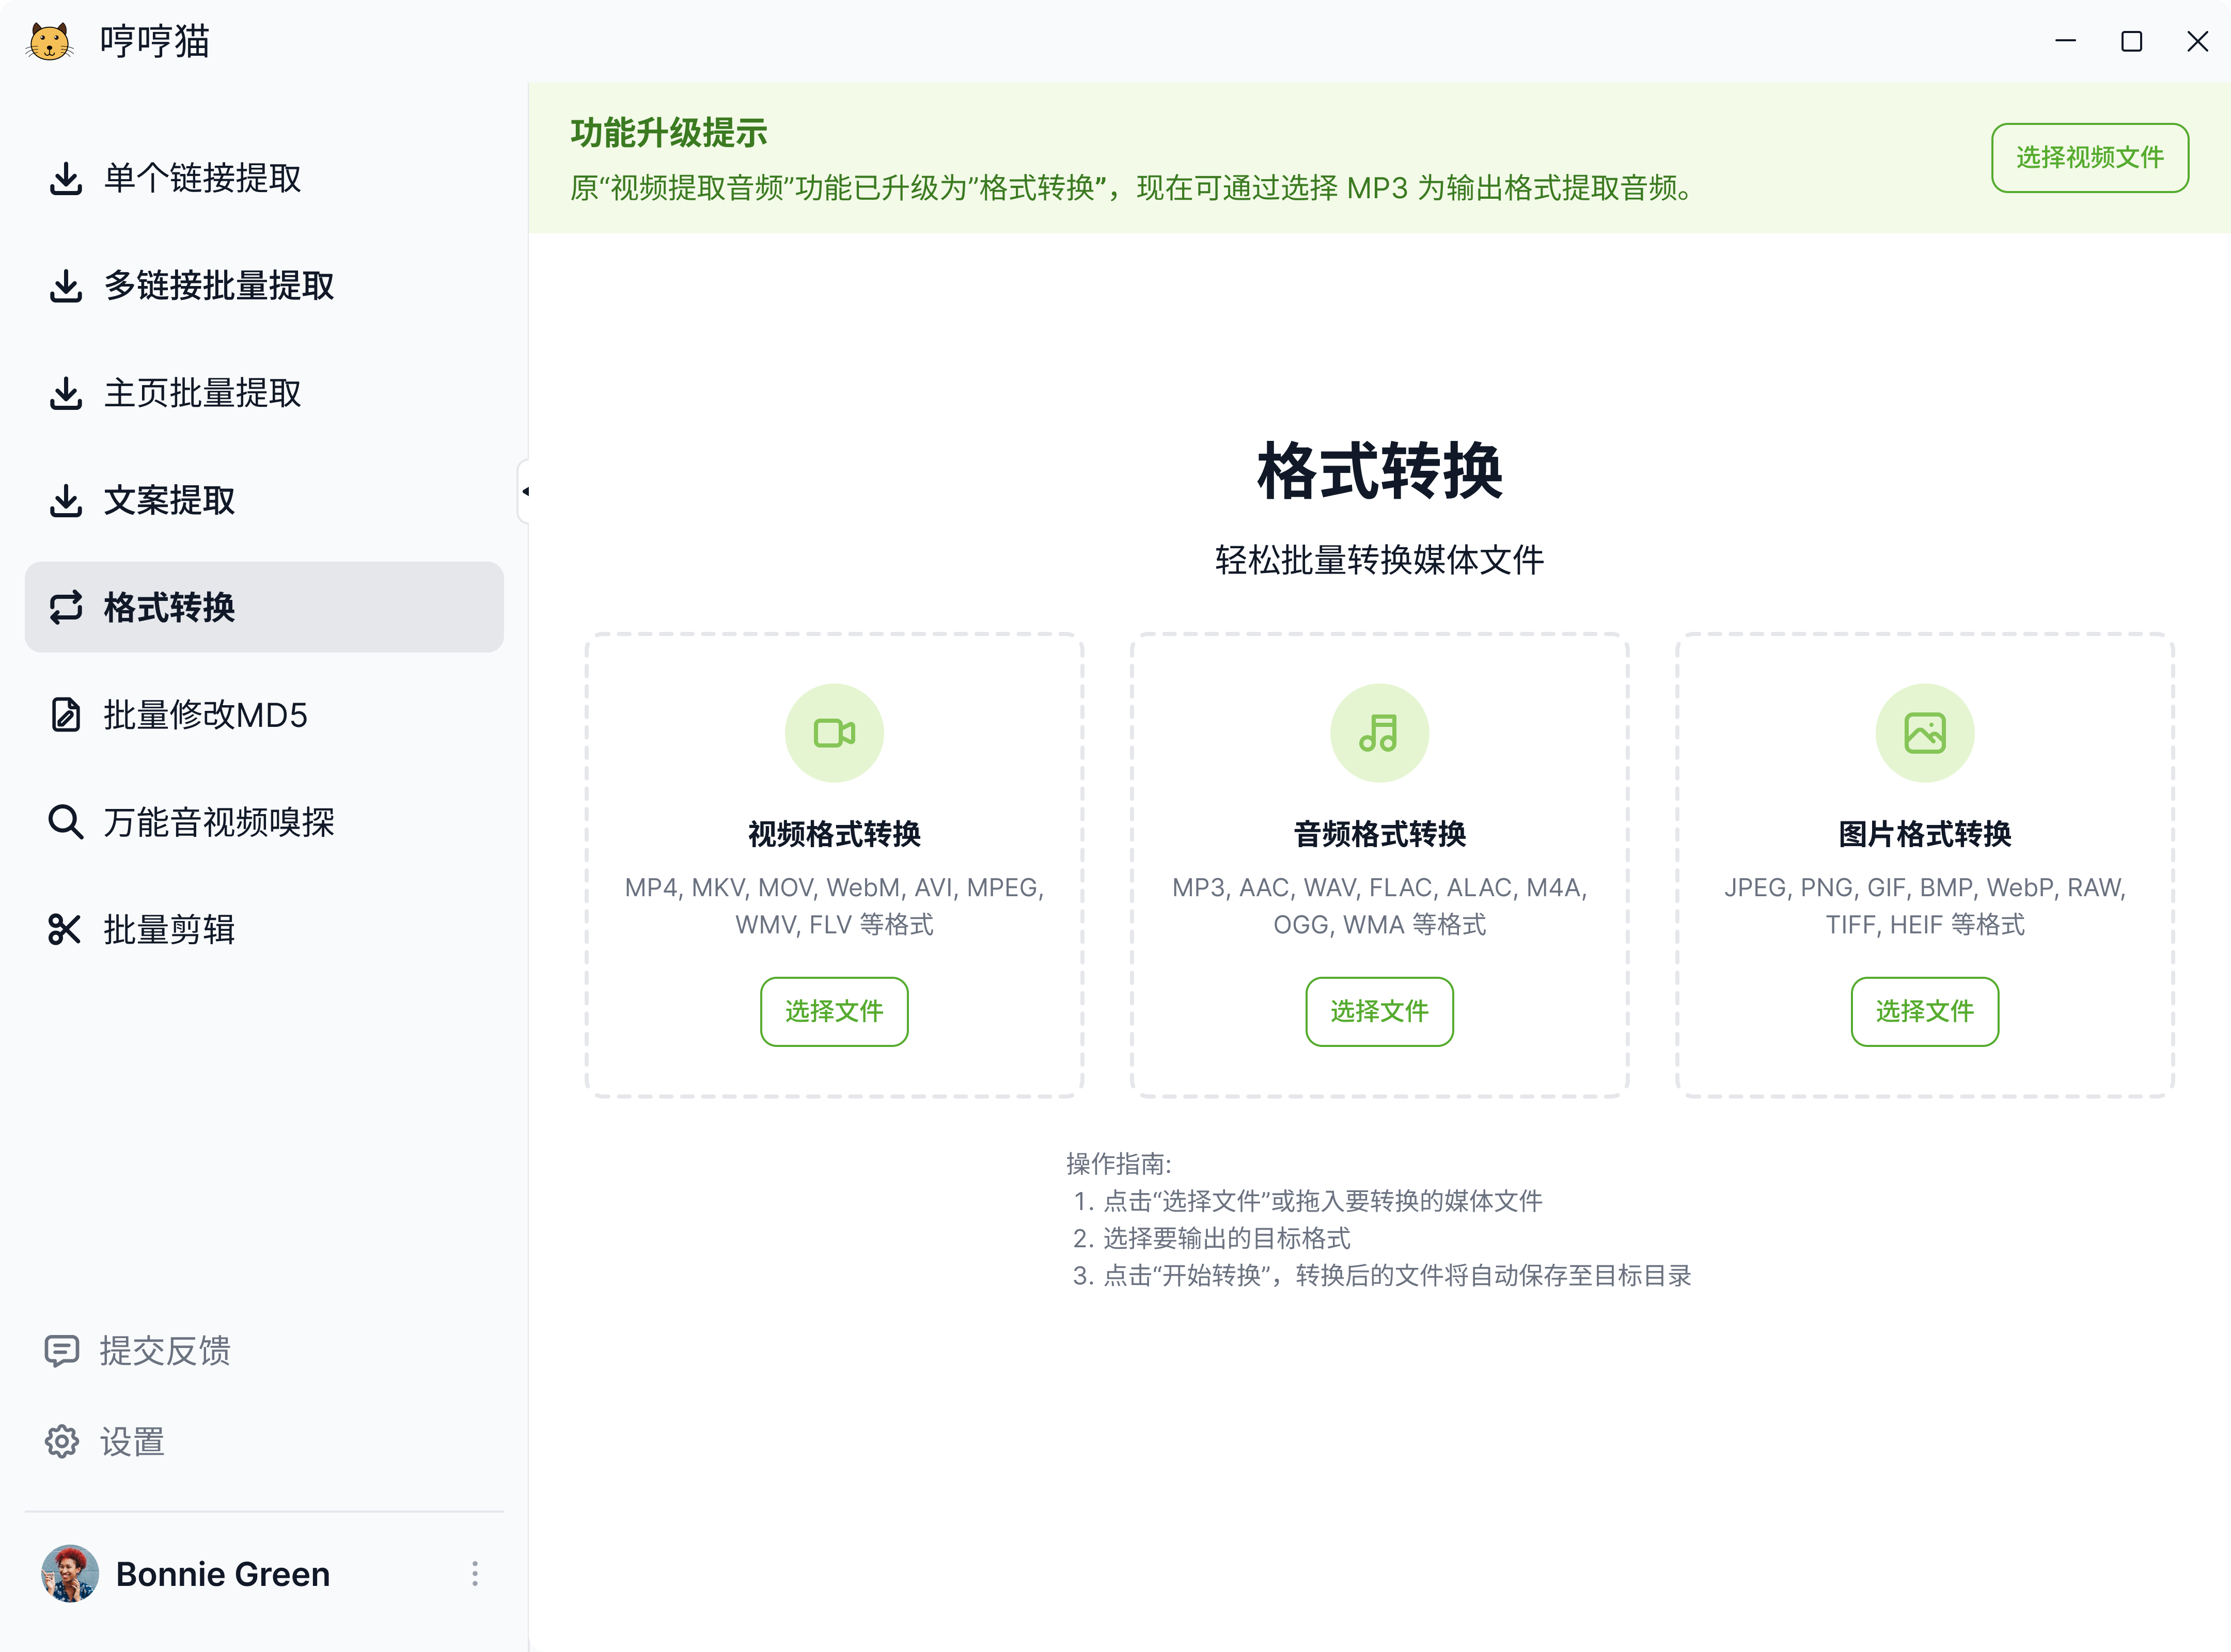2231x1652 pixels.
Task: Click 选择视频文件 in the upgrade banner
Action: (2089, 157)
